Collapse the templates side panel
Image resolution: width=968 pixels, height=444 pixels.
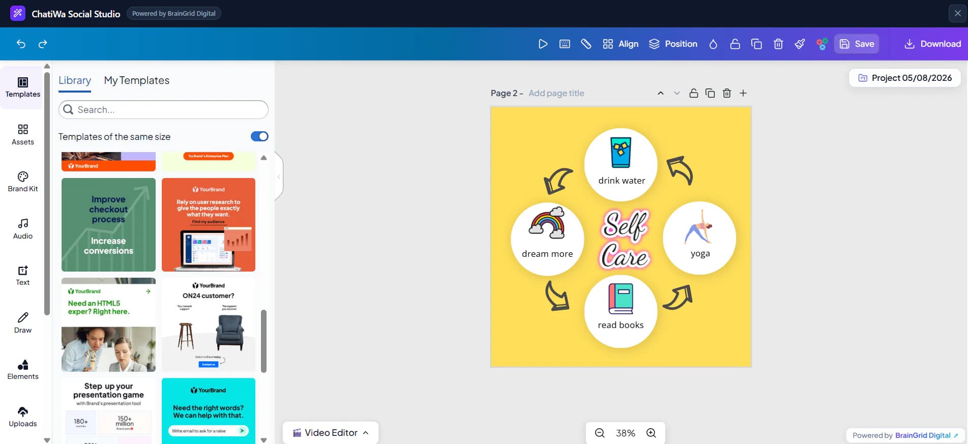pyautogui.click(x=279, y=176)
